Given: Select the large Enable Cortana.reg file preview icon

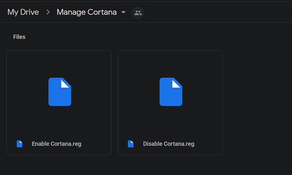Looking at the screenshot, I should (60, 92).
